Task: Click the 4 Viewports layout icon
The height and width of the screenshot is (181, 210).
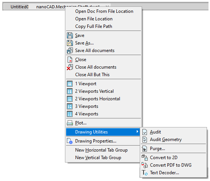Action: [x=70, y=114]
